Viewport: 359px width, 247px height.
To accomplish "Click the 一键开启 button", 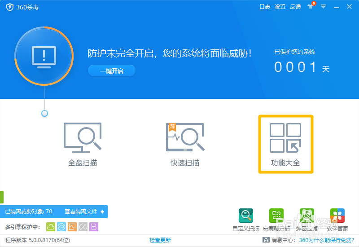I will pos(112,71).
